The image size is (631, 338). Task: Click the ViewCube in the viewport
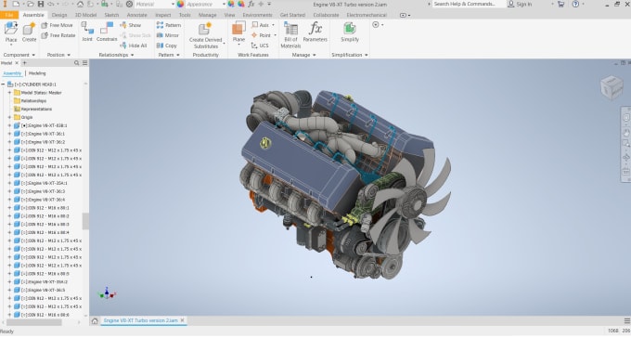pyautogui.click(x=612, y=87)
